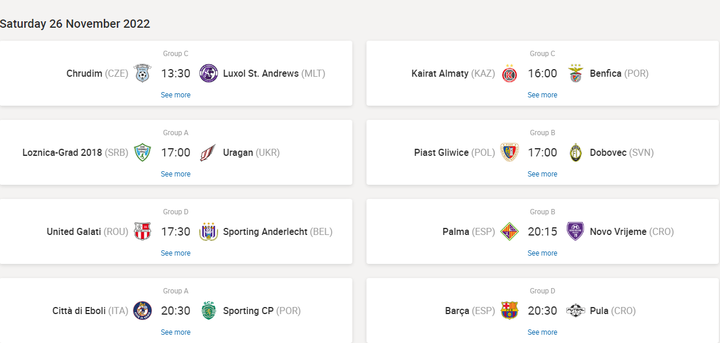Click the Barça club crest
720x343 pixels.
(509, 311)
